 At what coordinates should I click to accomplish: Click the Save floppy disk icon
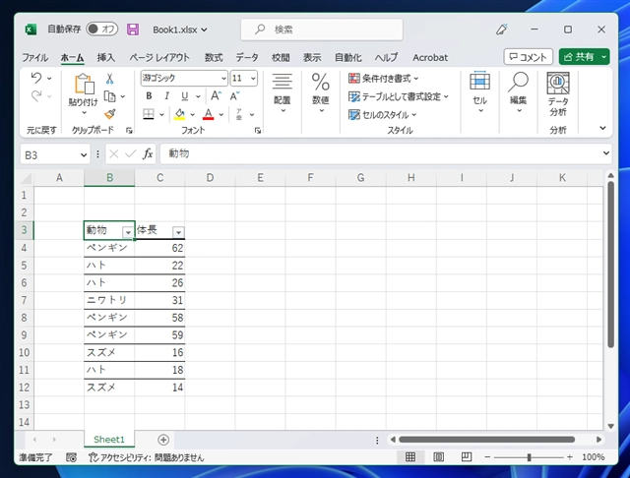[x=133, y=30]
